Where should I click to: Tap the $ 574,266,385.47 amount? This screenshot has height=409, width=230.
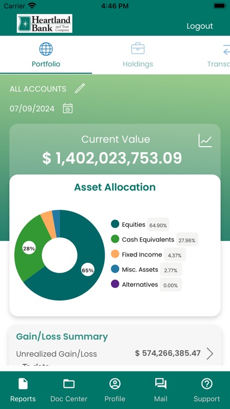pos(168,353)
